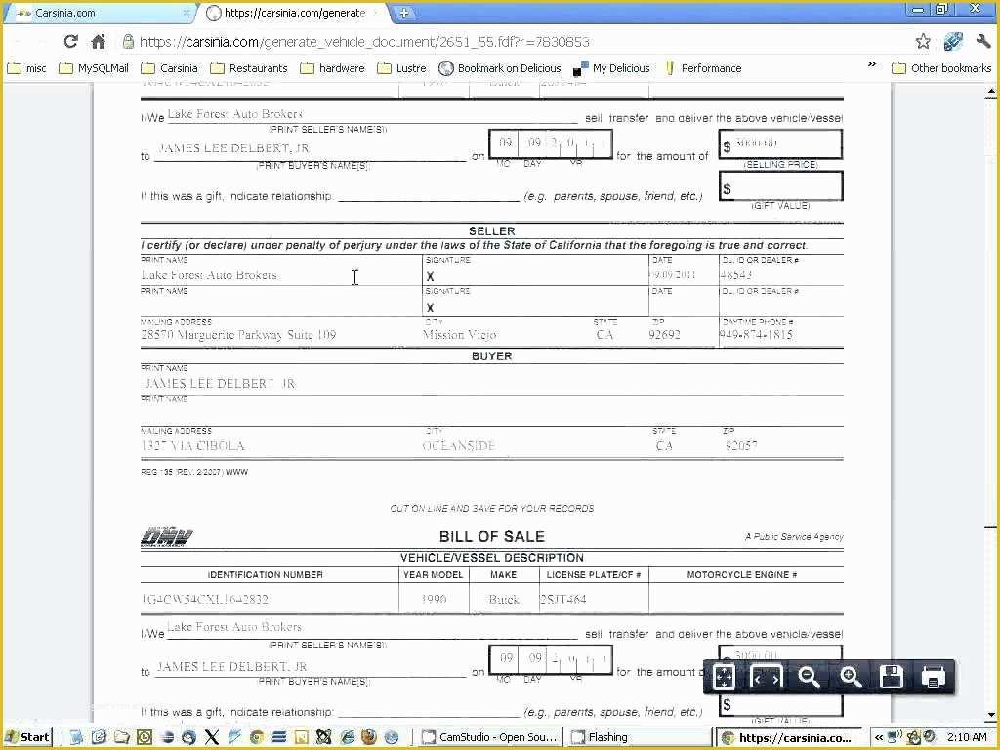Click the make value Buick

point(504,599)
